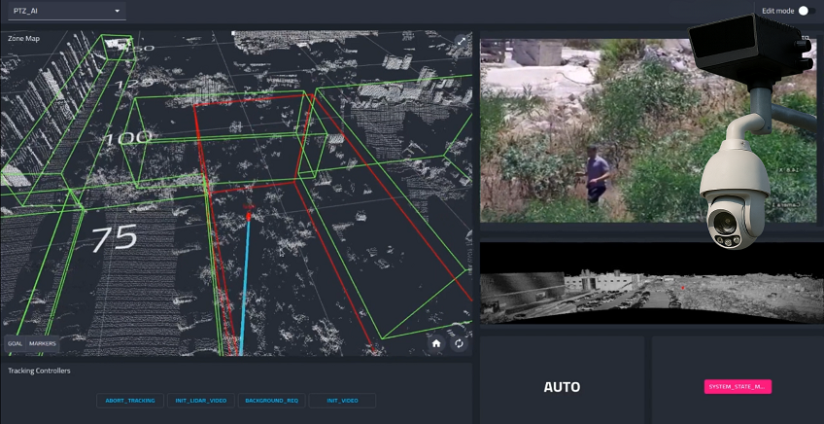
Task: Click the person in the camera feed
Action: (596, 175)
